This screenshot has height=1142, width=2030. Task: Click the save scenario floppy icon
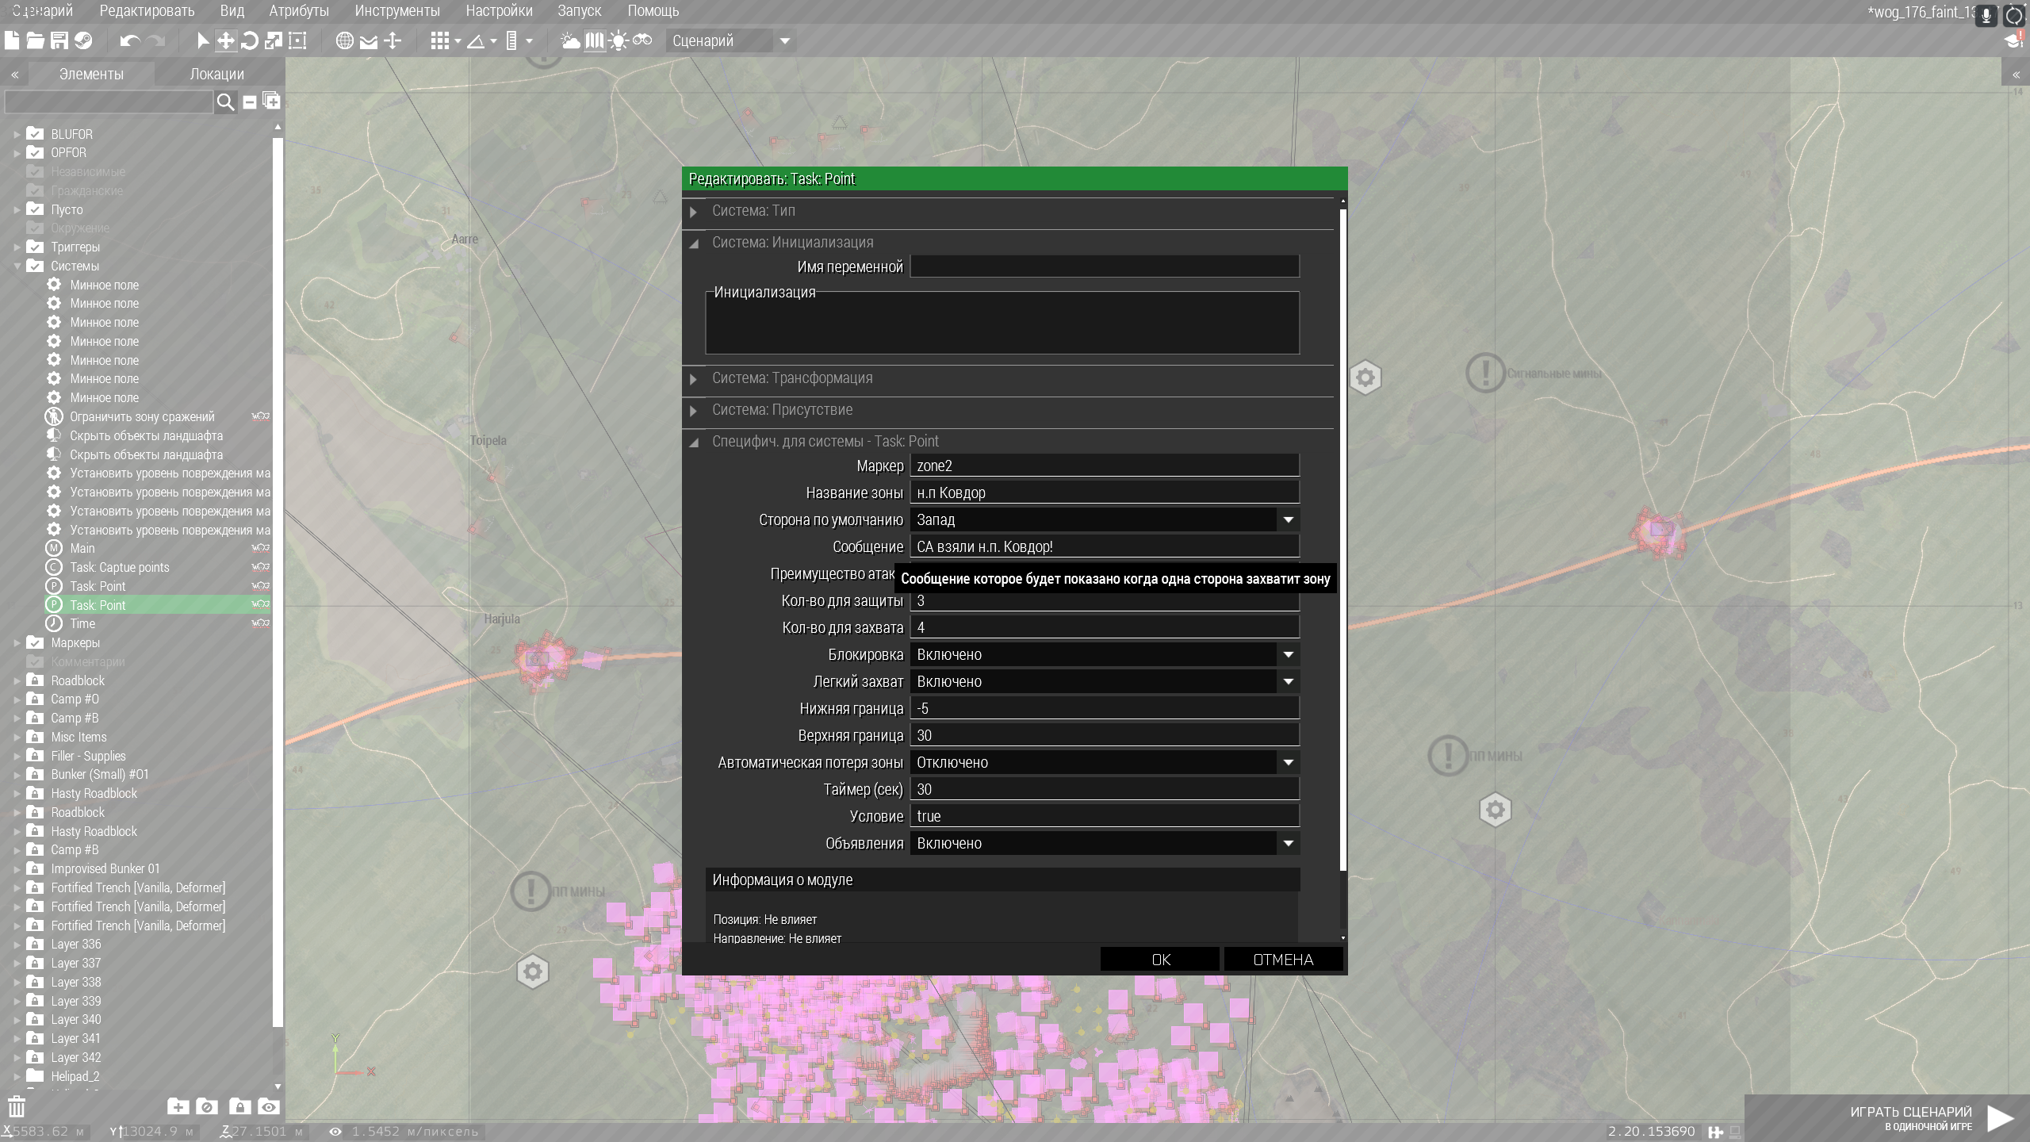59,40
